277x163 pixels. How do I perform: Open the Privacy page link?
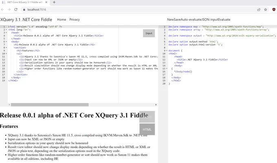75,19
